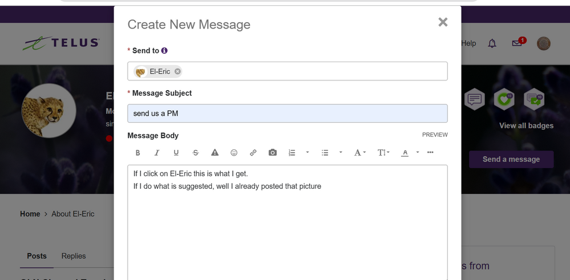Insert a spoiler warning tag
The width and height of the screenshot is (570, 280).
[x=215, y=153]
